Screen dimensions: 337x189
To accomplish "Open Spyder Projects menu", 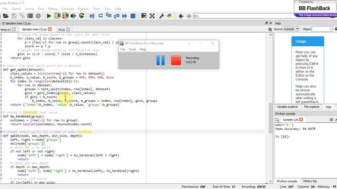I will [83, 9].
